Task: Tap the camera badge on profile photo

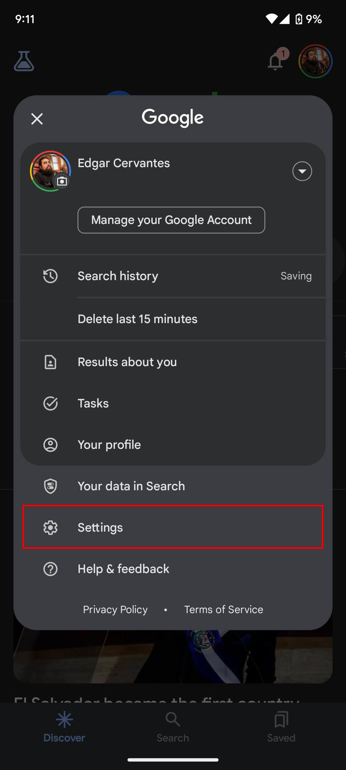Action: [62, 181]
